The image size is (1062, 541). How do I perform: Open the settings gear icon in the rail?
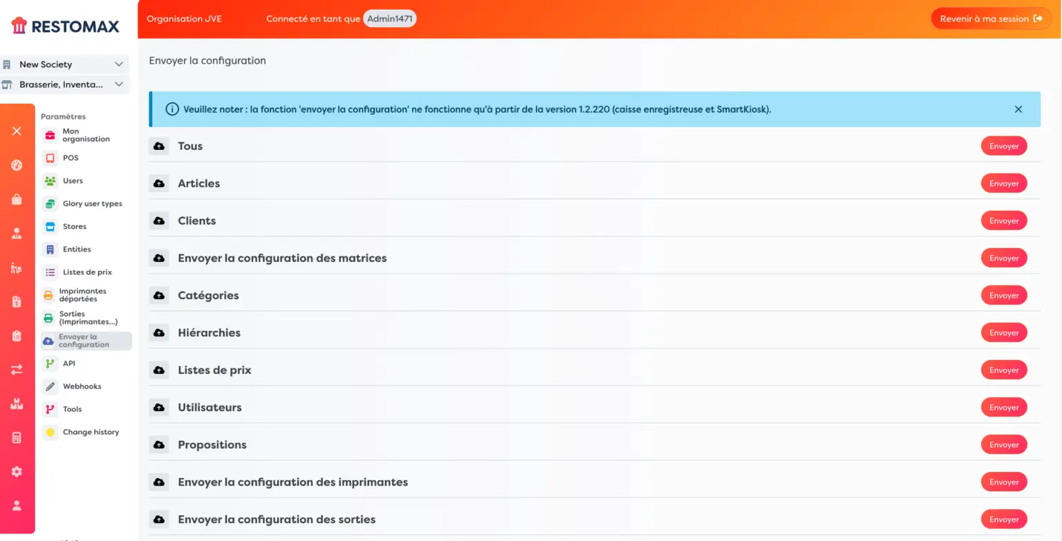pyautogui.click(x=17, y=471)
